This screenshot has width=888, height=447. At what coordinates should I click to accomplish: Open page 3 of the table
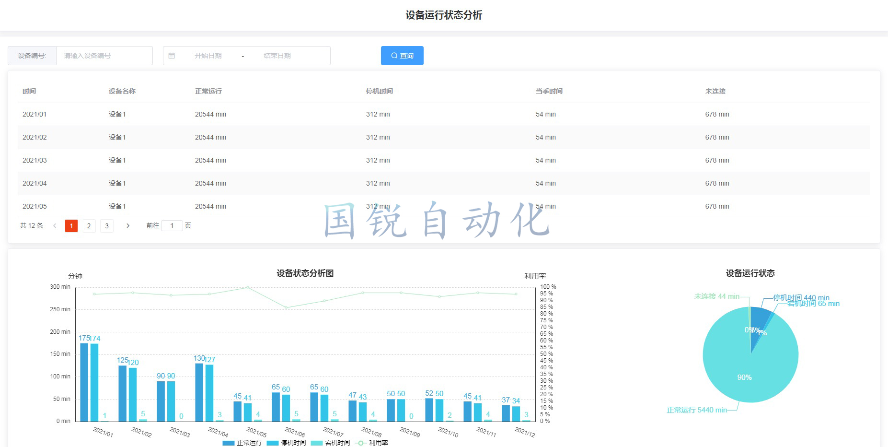[x=107, y=226]
